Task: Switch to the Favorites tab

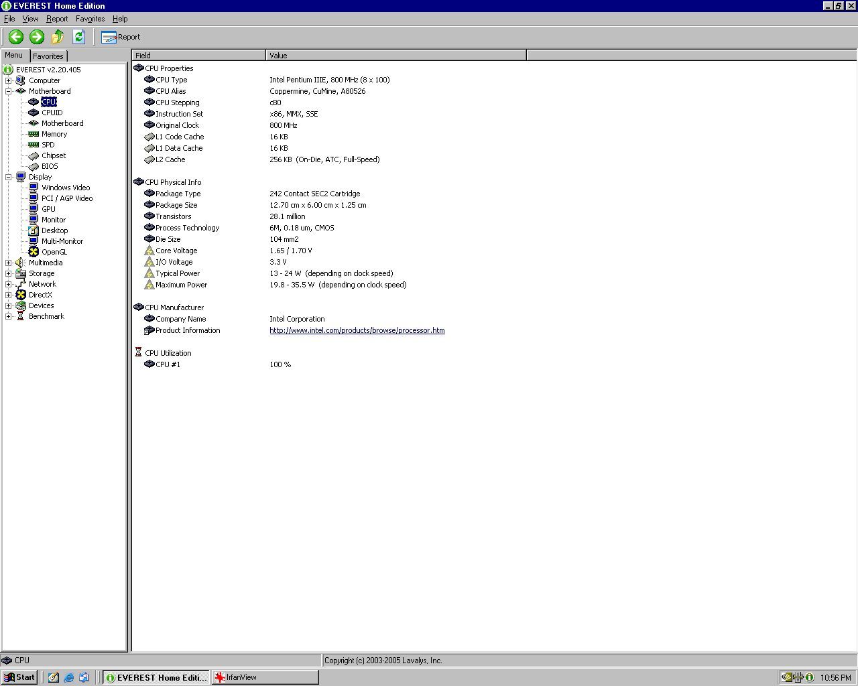Action: coord(48,56)
